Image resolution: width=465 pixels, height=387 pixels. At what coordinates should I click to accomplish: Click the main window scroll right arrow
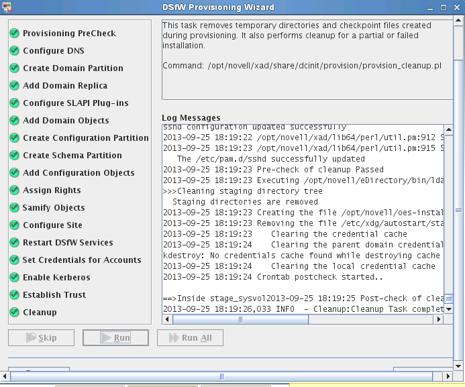448,376
